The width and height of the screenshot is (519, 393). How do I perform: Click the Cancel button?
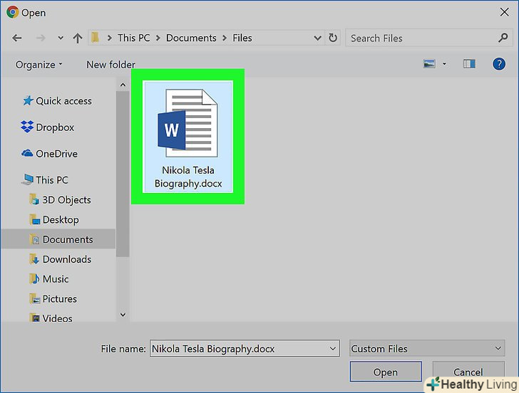(x=468, y=372)
